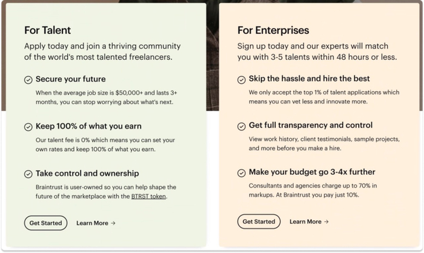
Task: Select the Secure your future title
Action: [70, 79]
